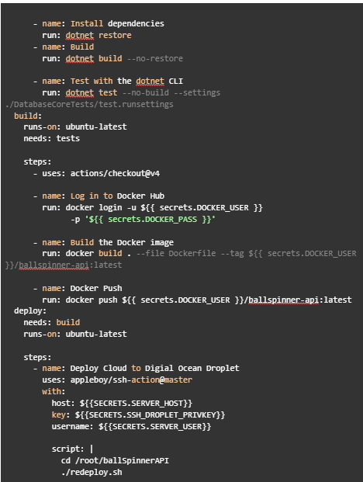The image size is (363, 482).
Task: Click the green secrets.DOCKER_PASS string
Action: point(150,220)
